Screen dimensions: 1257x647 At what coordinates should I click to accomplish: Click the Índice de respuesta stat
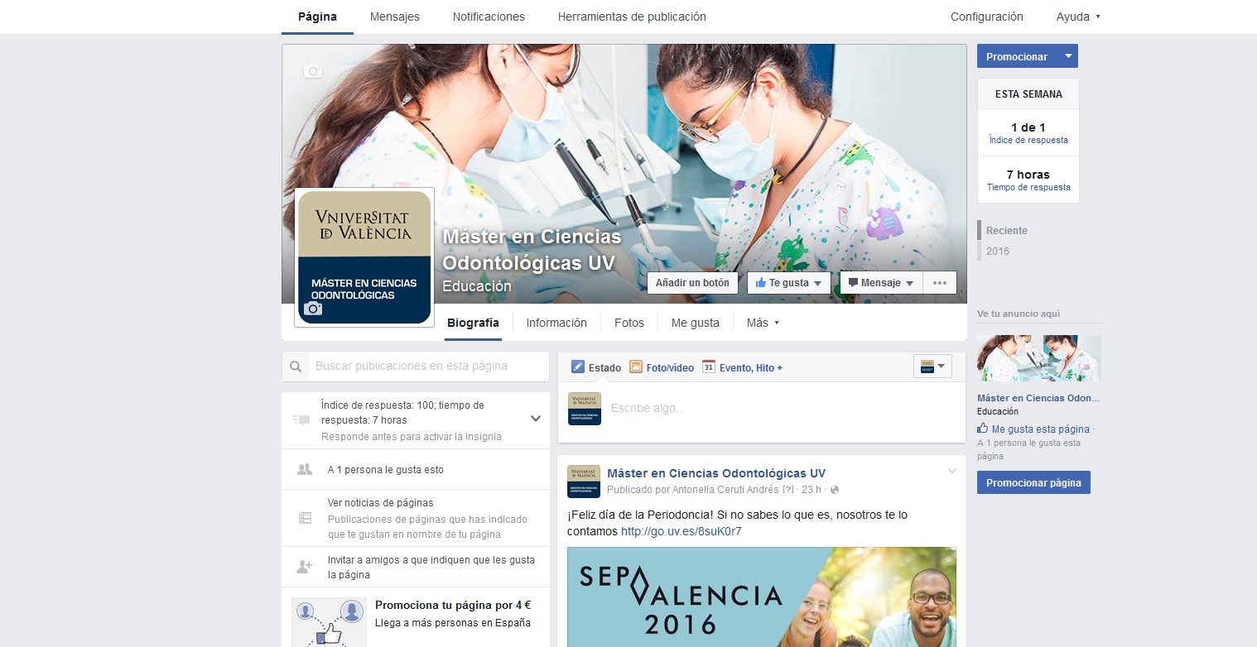(1028, 132)
